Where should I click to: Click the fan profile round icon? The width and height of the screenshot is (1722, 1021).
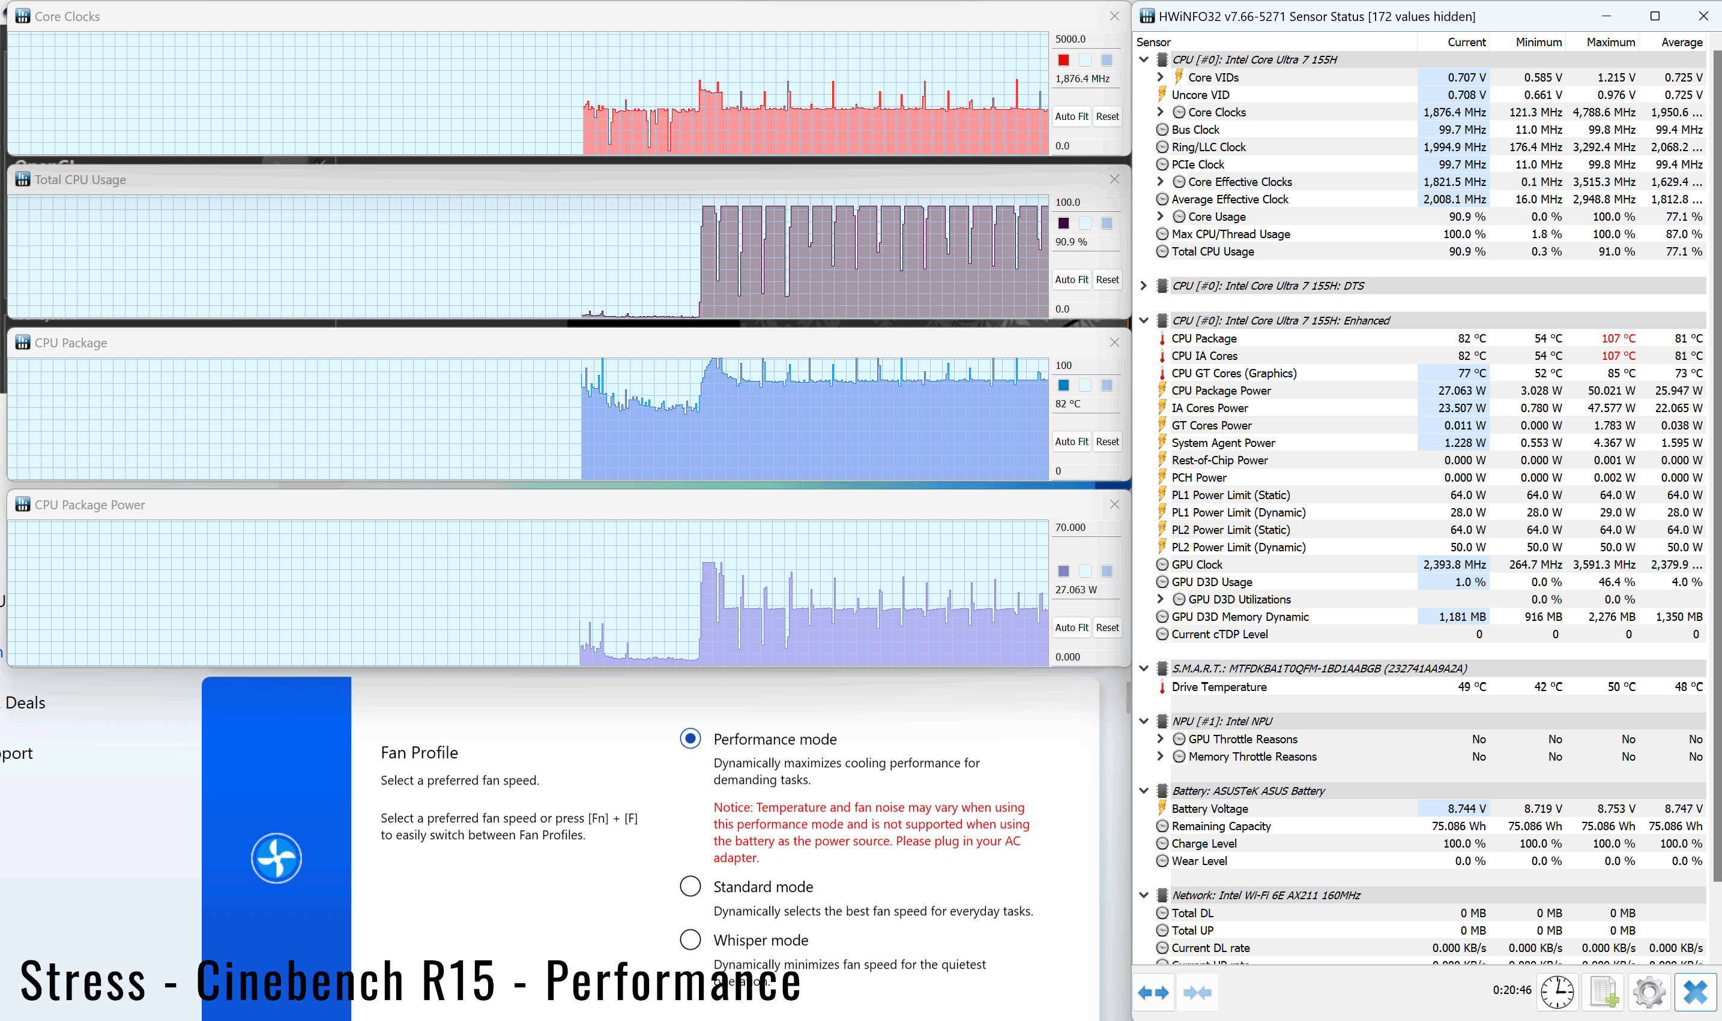(x=276, y=858)
